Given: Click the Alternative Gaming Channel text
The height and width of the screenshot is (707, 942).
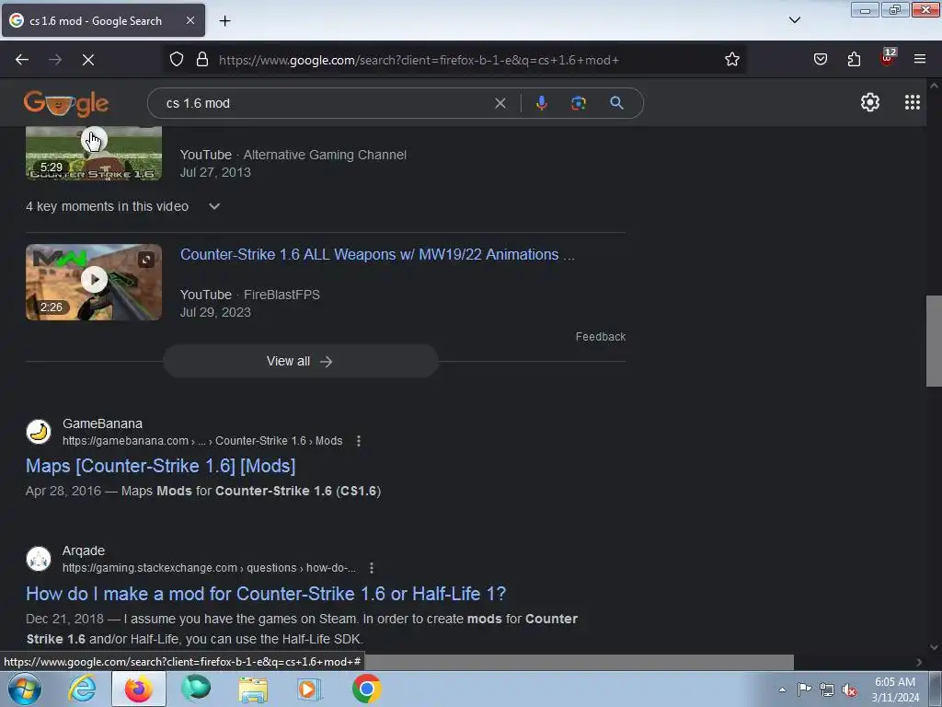Looking at the screenshot, I should pos(325,155).
